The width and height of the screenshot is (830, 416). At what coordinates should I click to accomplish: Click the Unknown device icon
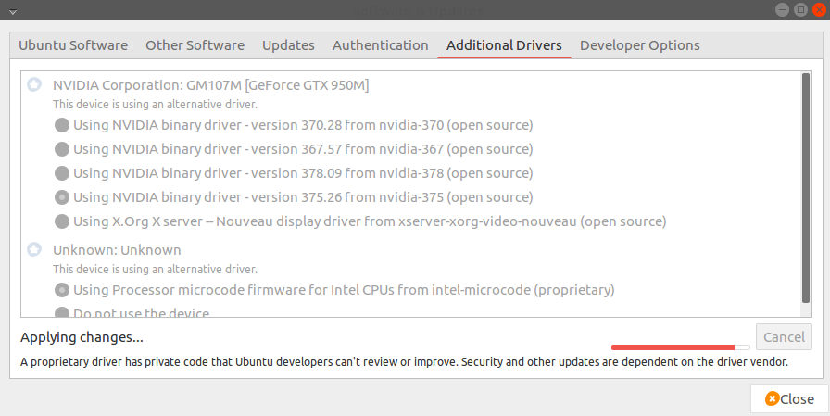[x=34, y=250]
